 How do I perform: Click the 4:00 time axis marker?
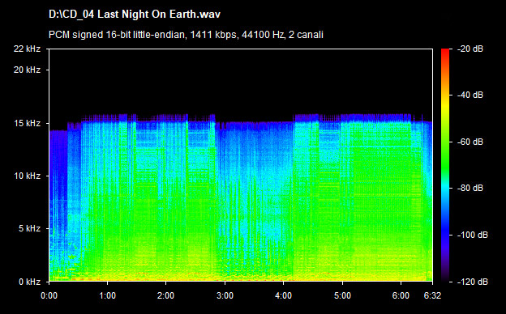click(283, 295)
